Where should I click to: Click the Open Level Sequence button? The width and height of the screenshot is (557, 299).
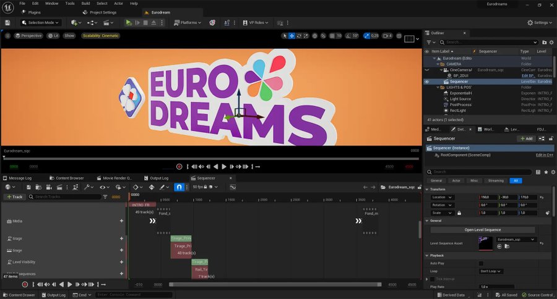pyautogui.click(x=483, y=230)
